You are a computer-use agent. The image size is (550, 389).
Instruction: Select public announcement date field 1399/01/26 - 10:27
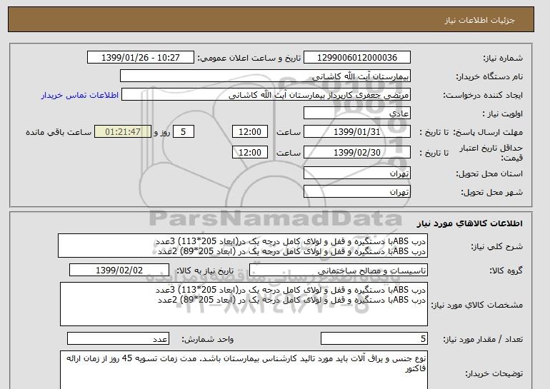coord(140,58)
